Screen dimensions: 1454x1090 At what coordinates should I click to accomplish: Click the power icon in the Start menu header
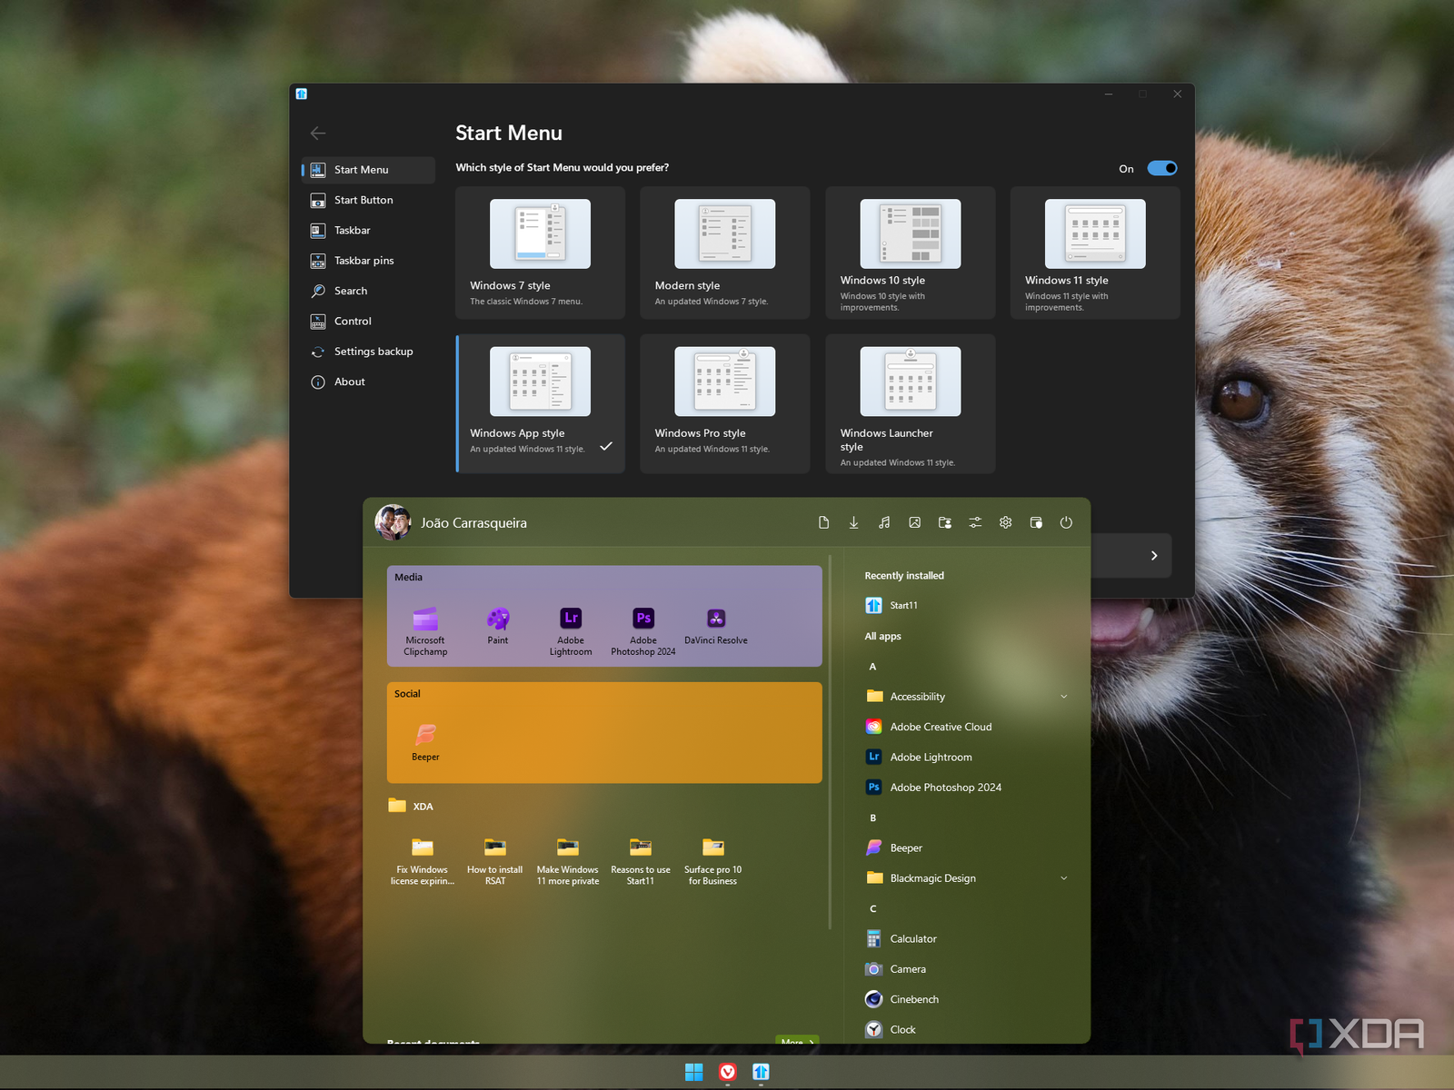[x=1066, y=522]
